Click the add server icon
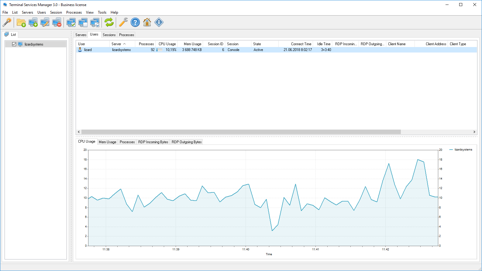The width and height of the screenshot is (482, 271). [x=33, y=22]
